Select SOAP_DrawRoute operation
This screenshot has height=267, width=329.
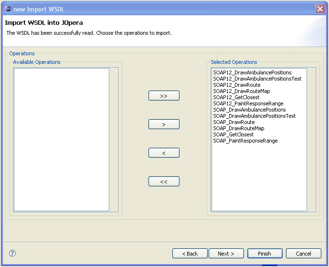pos(234,122)
